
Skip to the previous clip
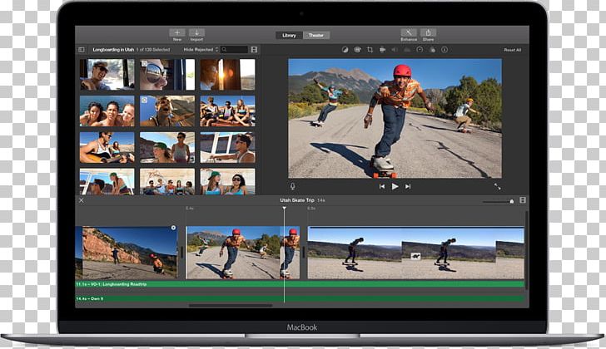(382, 187)
